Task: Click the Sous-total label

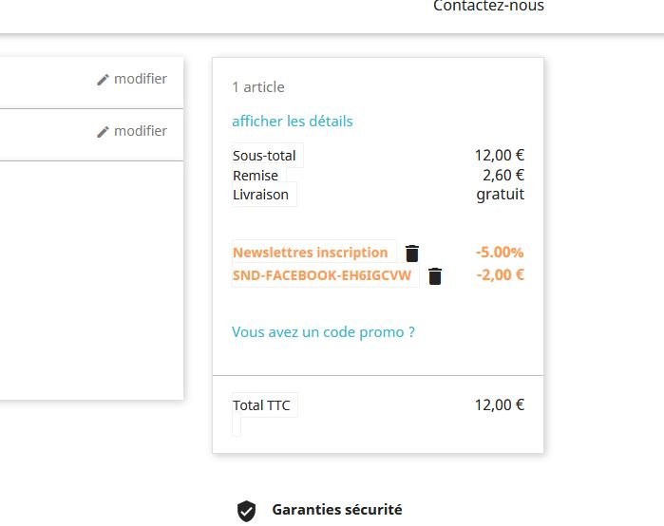Action: 264,156
